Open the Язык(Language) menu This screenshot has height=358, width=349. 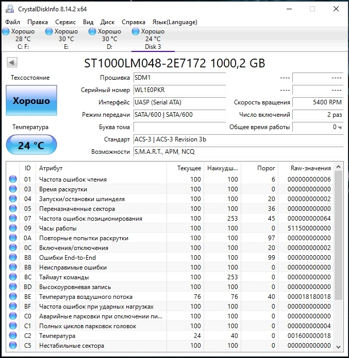point(175,22)
